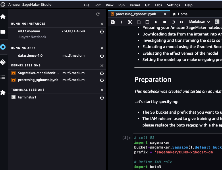Shut down terminals/1 session
This screenshot has width=222, height=170.
[102, 98]
